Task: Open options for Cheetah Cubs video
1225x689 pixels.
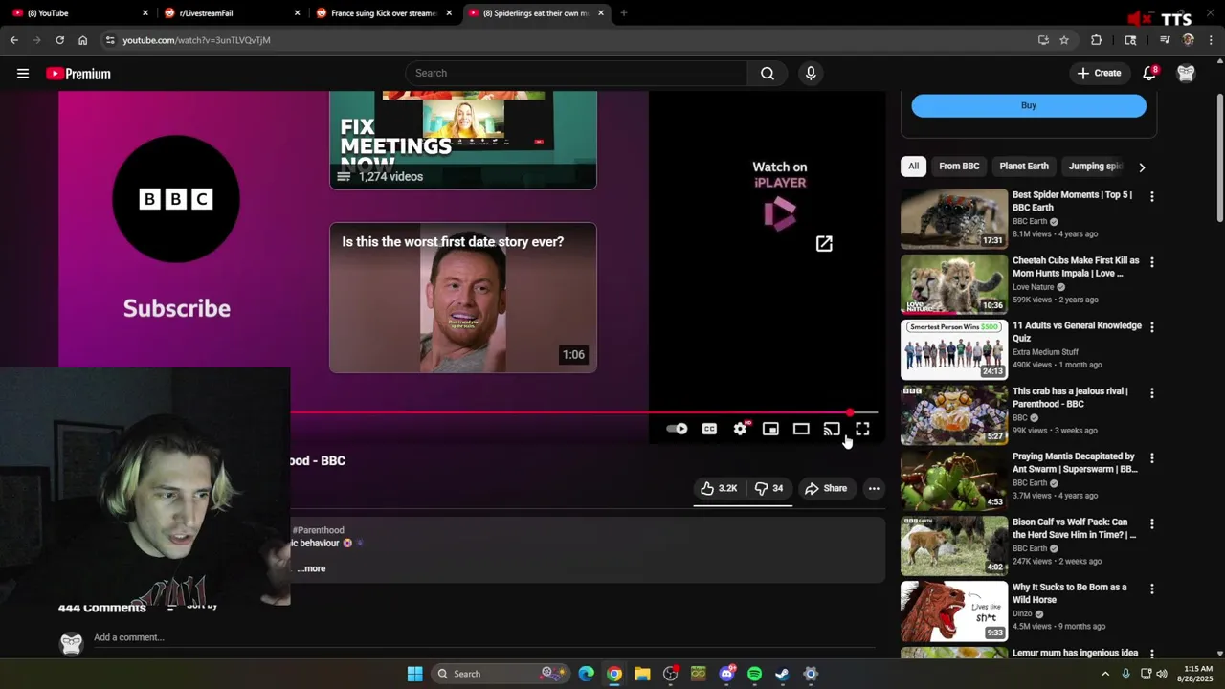Action: click(x=1151, y=261)
